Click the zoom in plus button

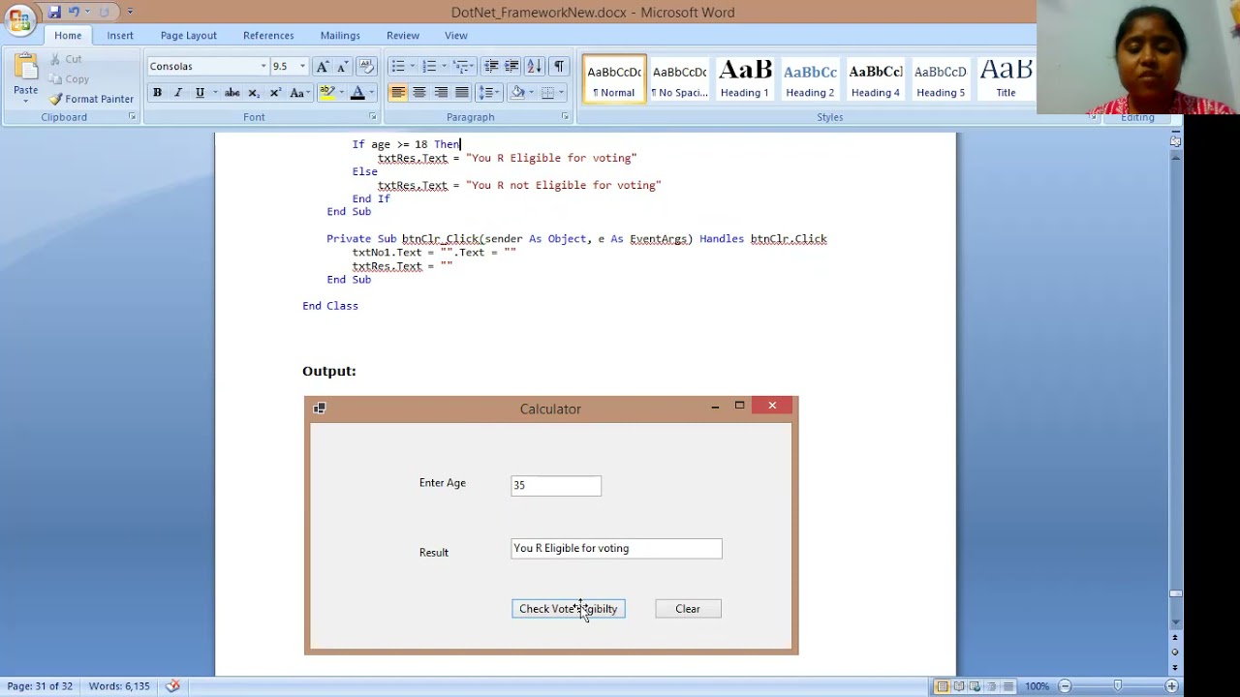(1171, 686)
